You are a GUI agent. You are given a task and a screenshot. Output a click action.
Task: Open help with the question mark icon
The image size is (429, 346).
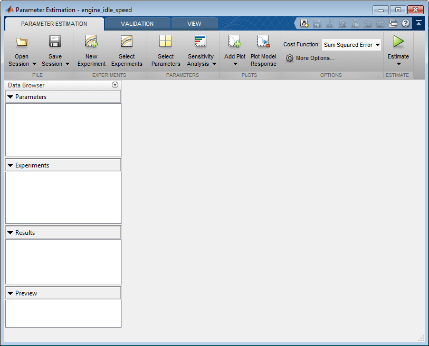pyautogui.click(x=406, y=23)
